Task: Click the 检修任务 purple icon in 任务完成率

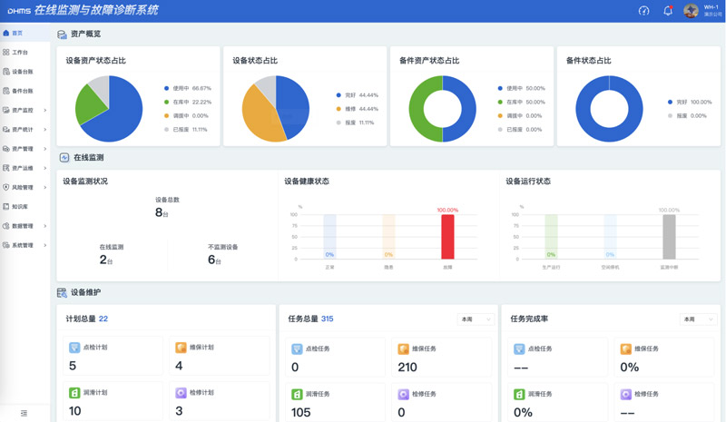Action: pos(627,394)
